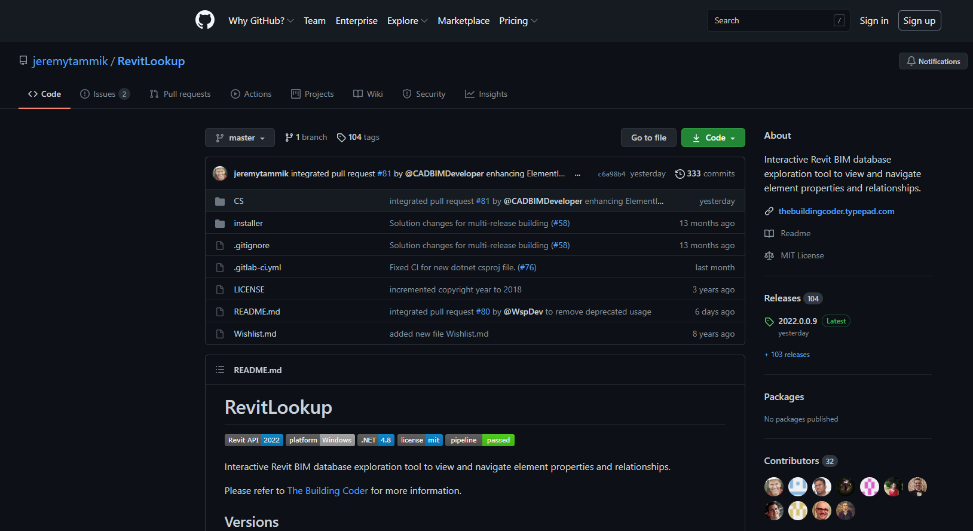The height and width of the screenshot is (531, 973).
Task: Click the link icon beside thebuildingcoder.typepad.com
Action: click(x=769, y=212)
